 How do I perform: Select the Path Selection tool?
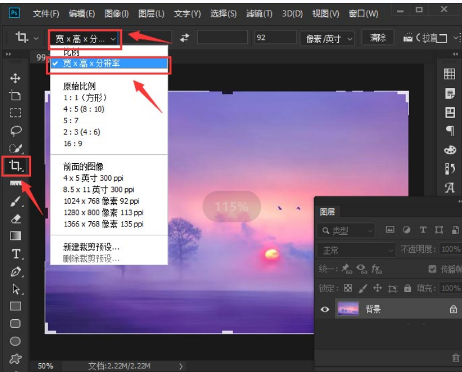16,289
